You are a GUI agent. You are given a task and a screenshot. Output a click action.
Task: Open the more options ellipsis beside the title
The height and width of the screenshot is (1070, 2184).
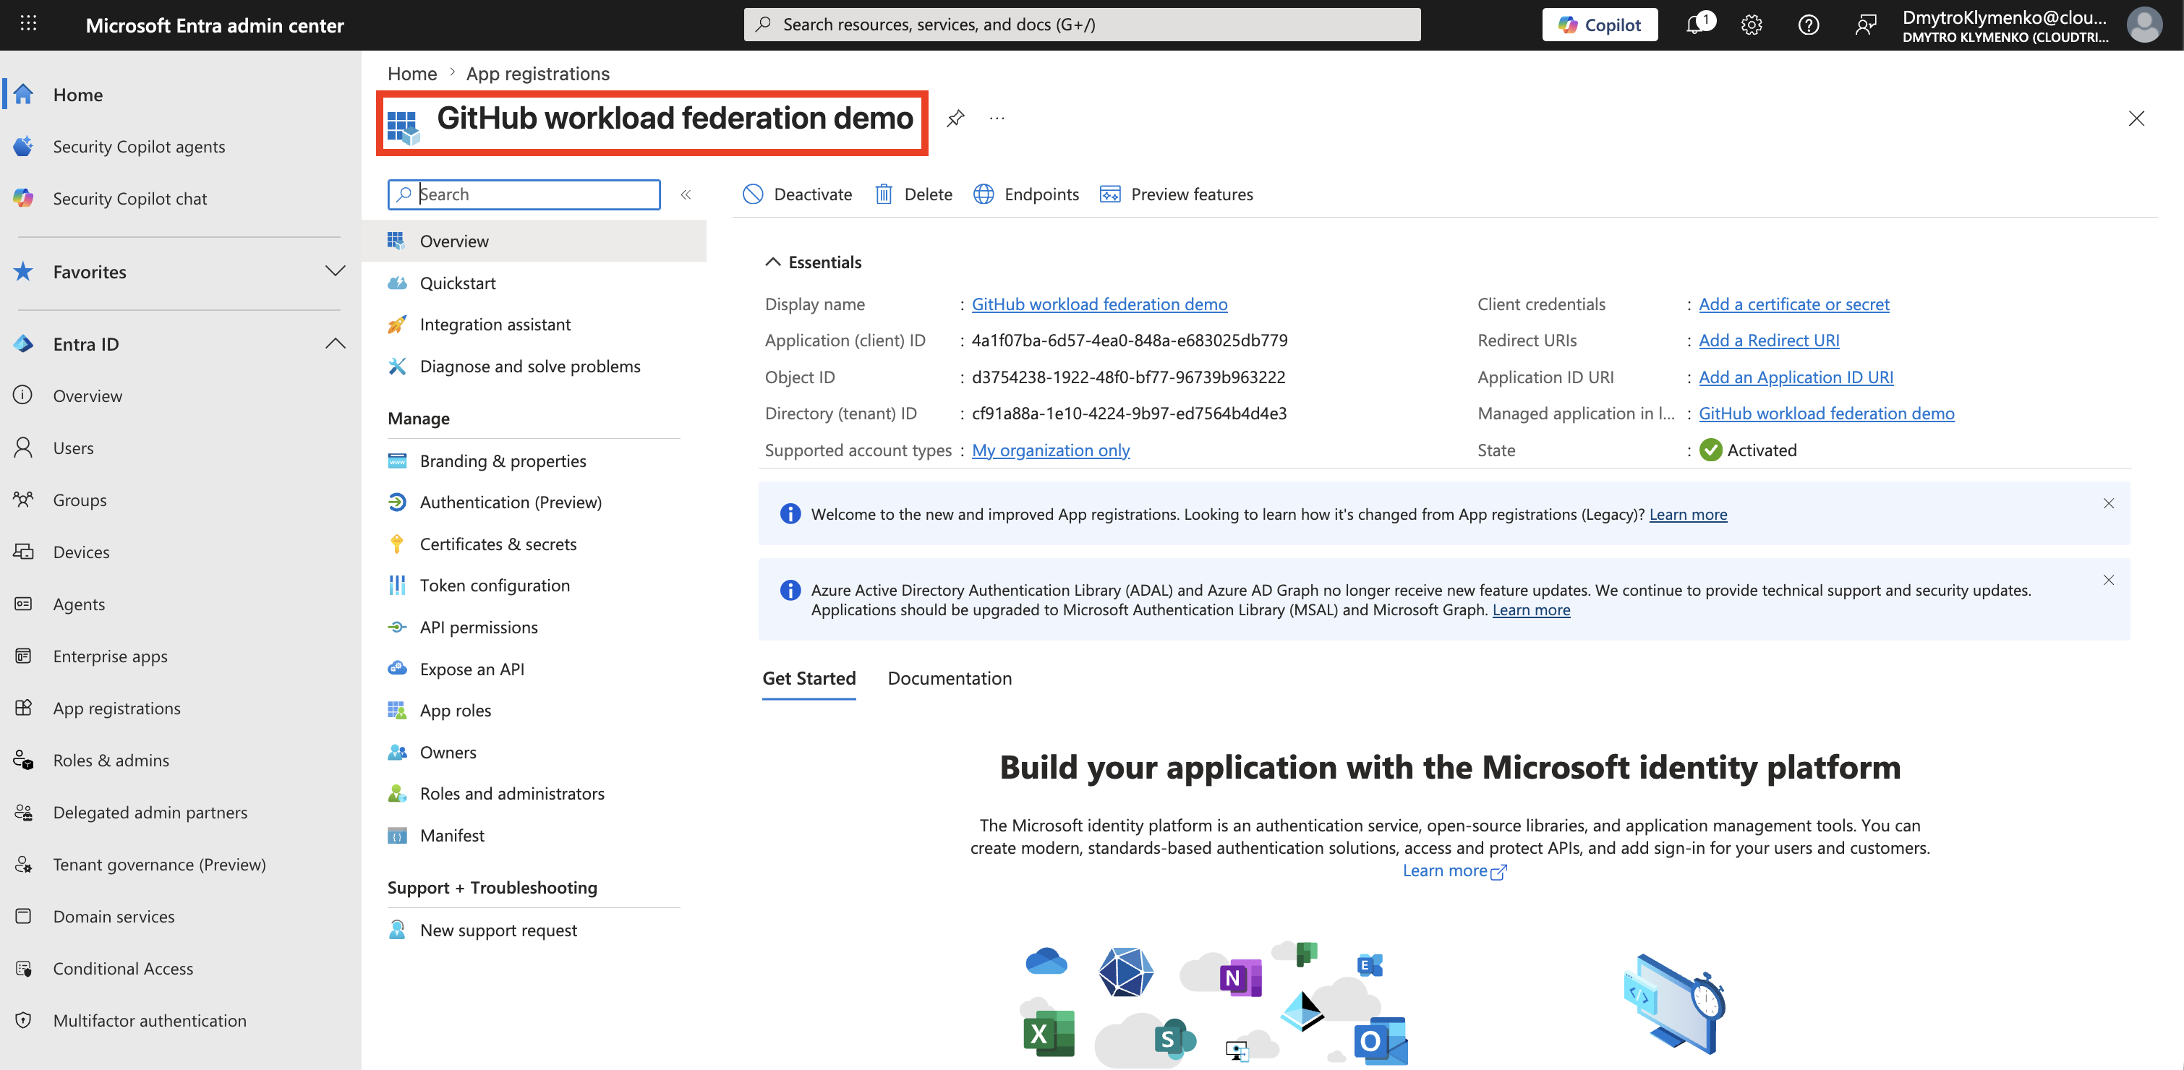997,118
